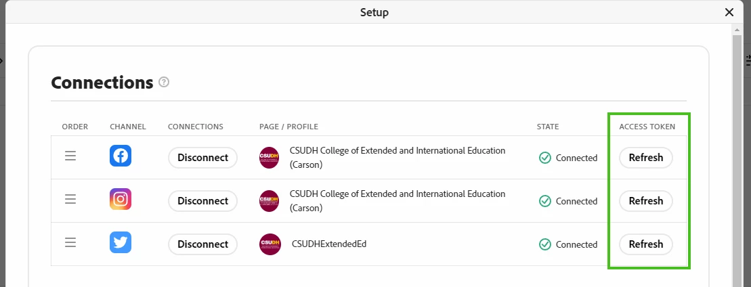The width and height of the screenshot is (751, 287).
Task: Click the CSUDH avatar in Facebook row
Action: tap(270, 158)
